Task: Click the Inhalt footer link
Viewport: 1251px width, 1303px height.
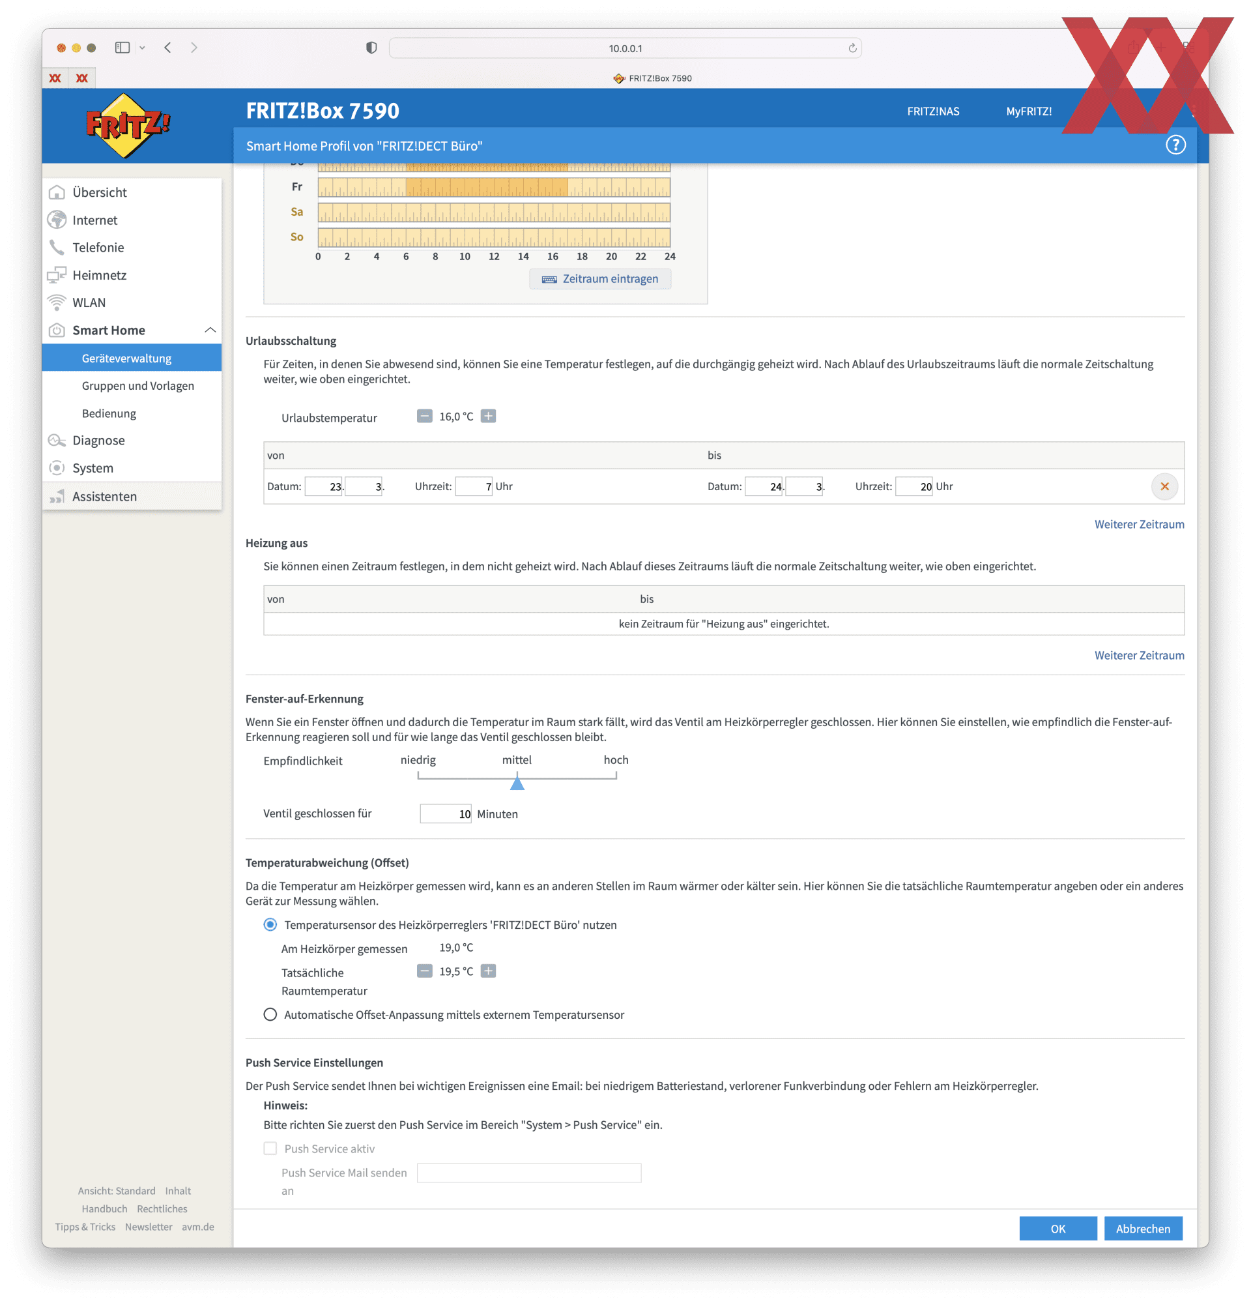Action: [x=178, y=1191]
